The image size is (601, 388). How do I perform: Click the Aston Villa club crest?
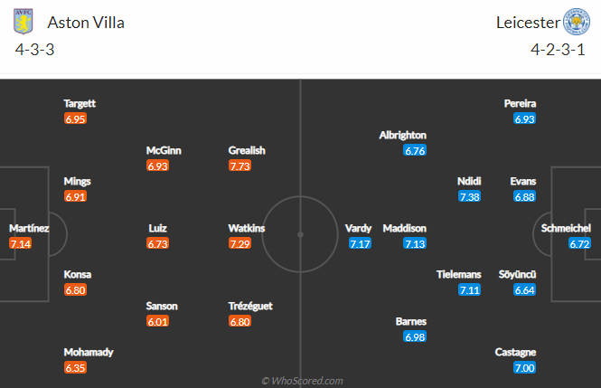(23, 22)
